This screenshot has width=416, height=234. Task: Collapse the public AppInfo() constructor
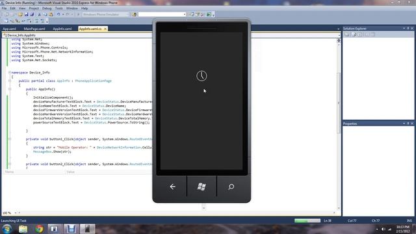(10, 89)
